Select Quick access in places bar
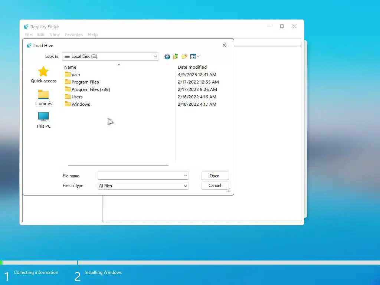Image resolution: width=380 pixels, height=285 pixels. click(44, 74)
